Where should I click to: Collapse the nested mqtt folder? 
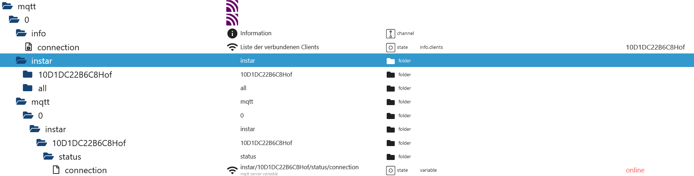point(21,102)
